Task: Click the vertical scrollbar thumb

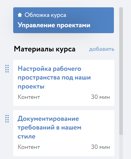Action: pyautogui.click(x=121, y=71)
